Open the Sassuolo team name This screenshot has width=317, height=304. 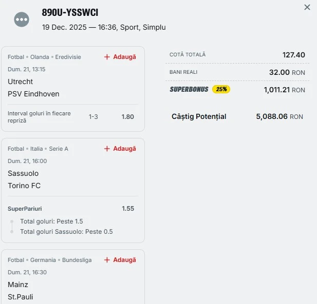[x=23, y=173]
